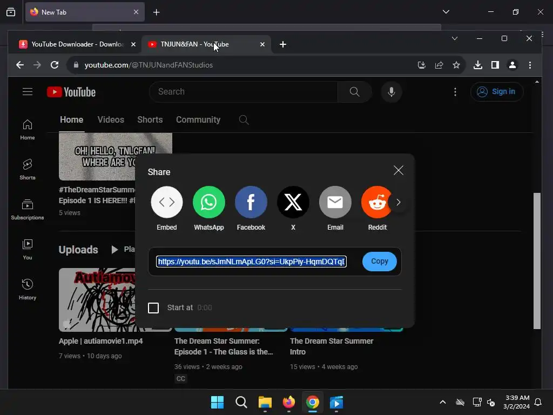The height and width of the screenshot is (415, 553).
Task: Open Chrome downloads
Action: pos(478,65)
